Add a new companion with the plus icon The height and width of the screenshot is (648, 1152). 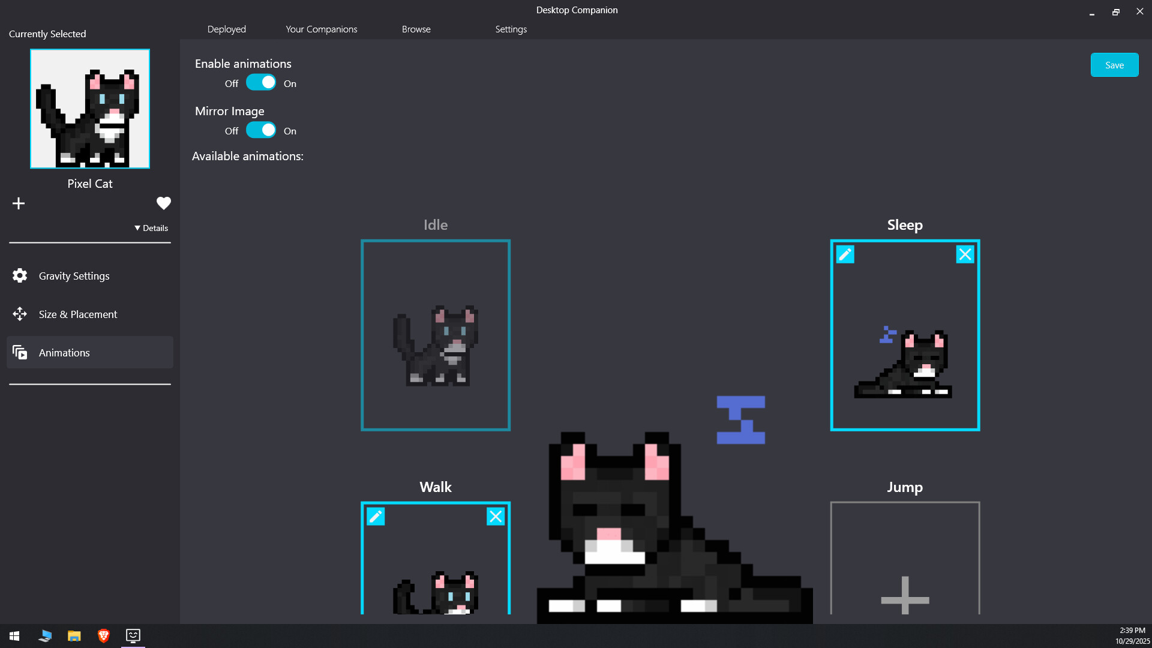point(19,203)
